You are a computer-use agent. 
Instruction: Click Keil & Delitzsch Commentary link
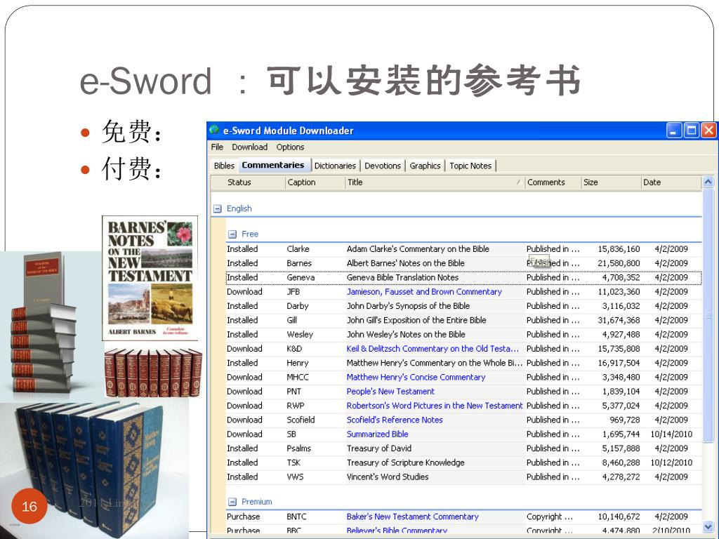(x=433, y=348)
